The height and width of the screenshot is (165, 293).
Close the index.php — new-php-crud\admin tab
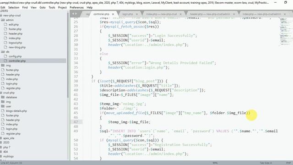coord(285,14)
